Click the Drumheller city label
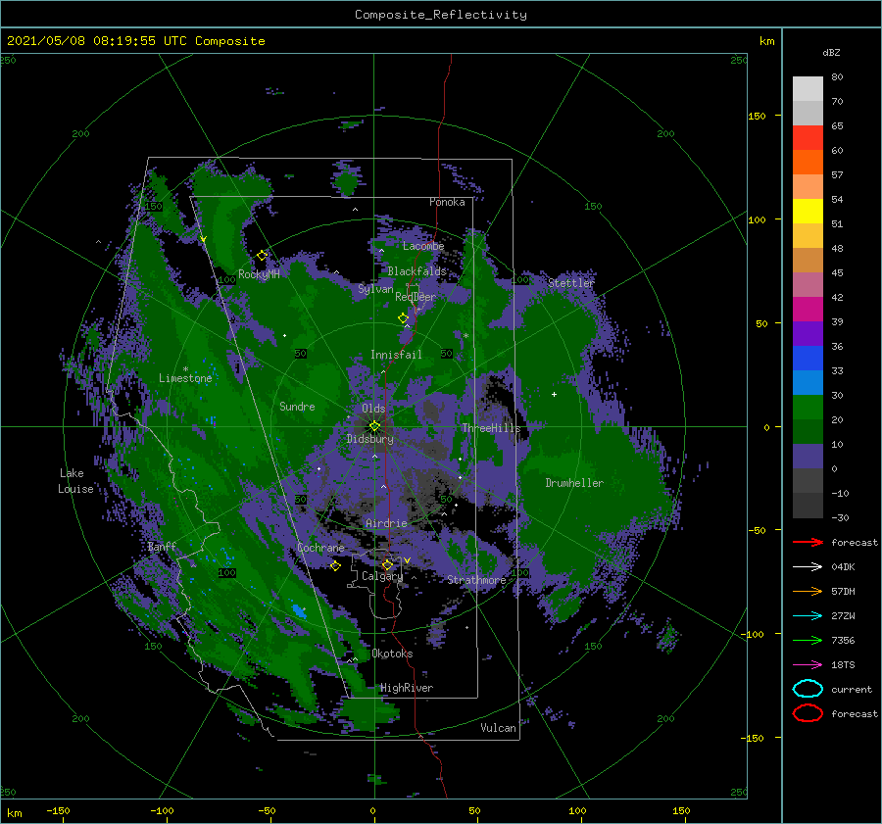882x824 pixels. [574, 483]
